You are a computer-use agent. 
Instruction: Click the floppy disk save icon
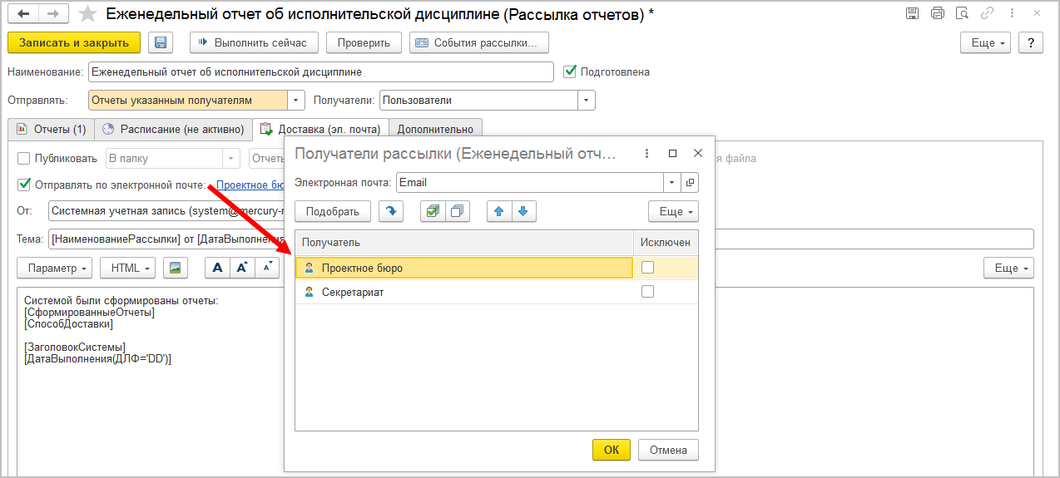[x=161, y=42]
